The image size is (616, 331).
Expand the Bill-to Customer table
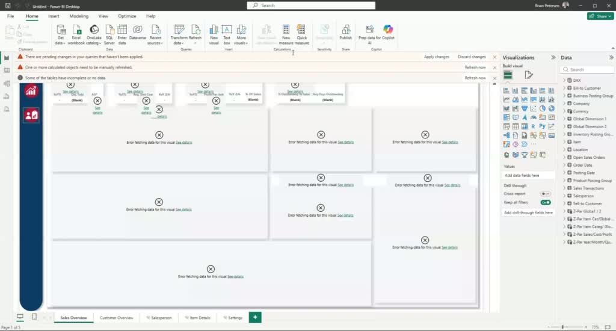(564, 88)
